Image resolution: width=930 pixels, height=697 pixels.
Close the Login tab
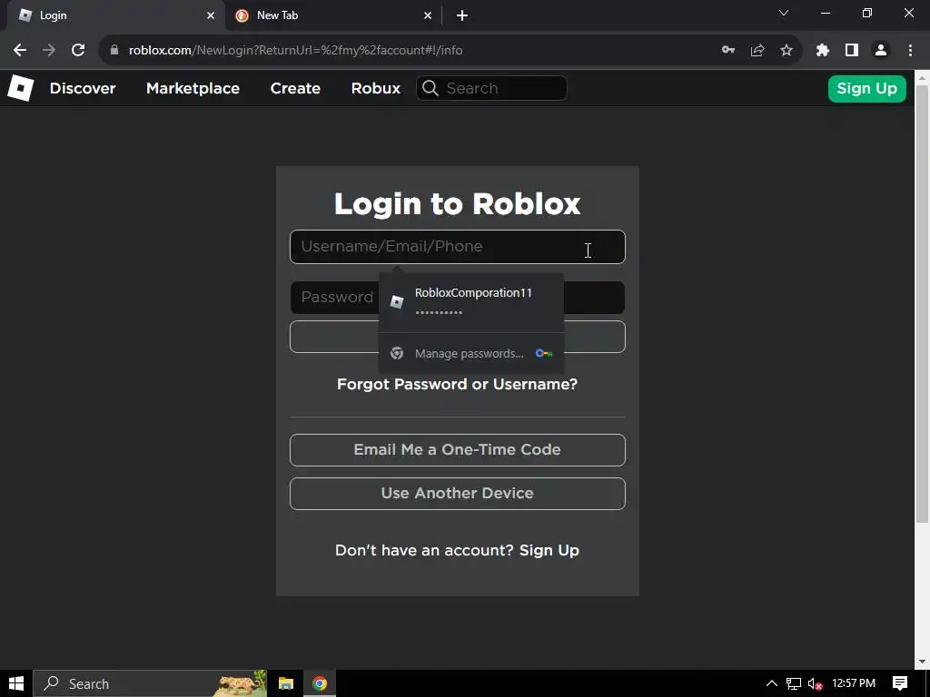[211, 15]
